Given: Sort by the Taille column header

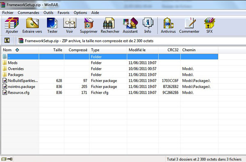Looking at the screenshot, I should click(x=51, y=50).
